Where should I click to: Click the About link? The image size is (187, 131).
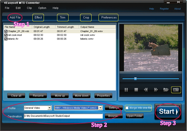(177, 9)
